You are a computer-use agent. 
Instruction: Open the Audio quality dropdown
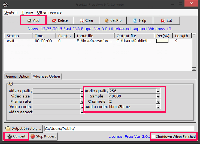tap(158, 91)
